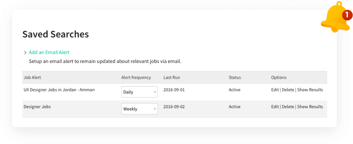Delete the Designer Jobs alert
The image size is (353, 144).
288,107
